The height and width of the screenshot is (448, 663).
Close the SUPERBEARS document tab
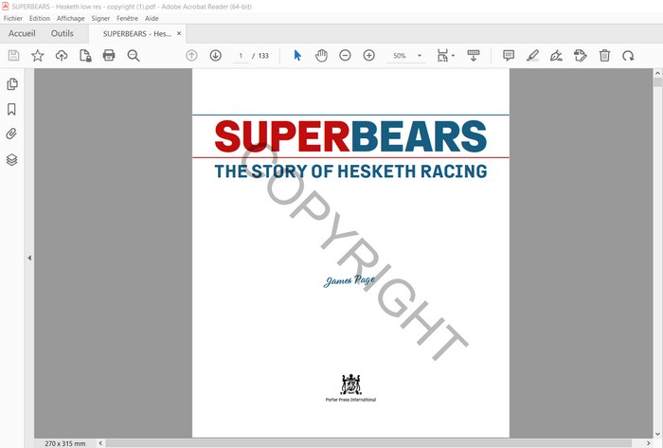click(179, 33)
